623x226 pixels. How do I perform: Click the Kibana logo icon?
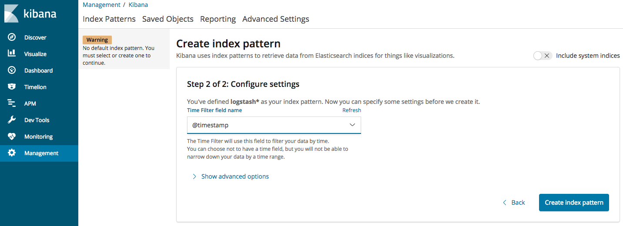tap(11, 13)
